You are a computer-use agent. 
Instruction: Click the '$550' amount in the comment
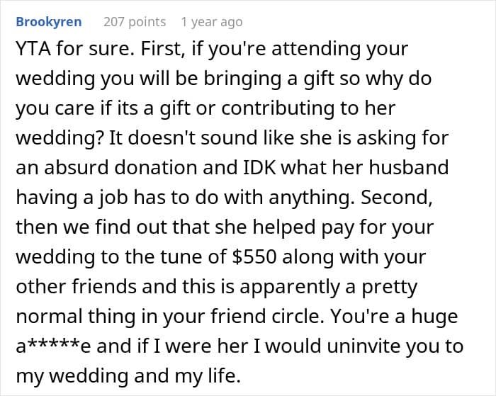pos(254,257)
